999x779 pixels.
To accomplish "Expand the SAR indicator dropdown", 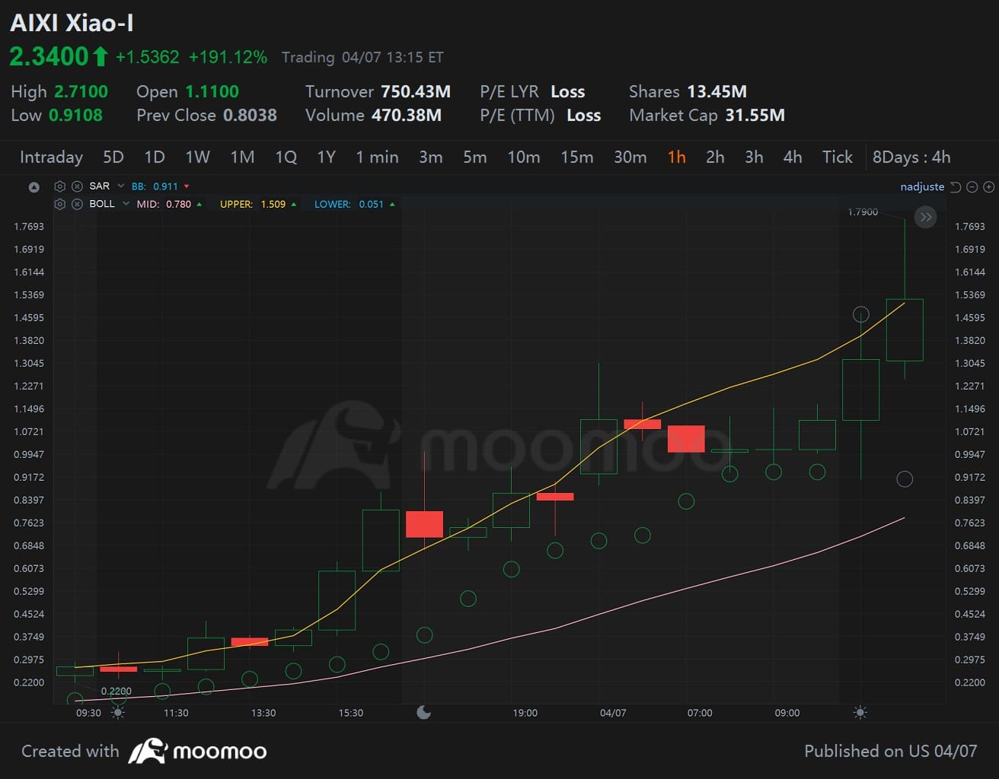I will 121,186.
